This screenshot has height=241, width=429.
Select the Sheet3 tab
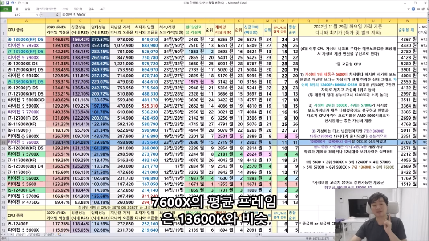pos(49,234)
